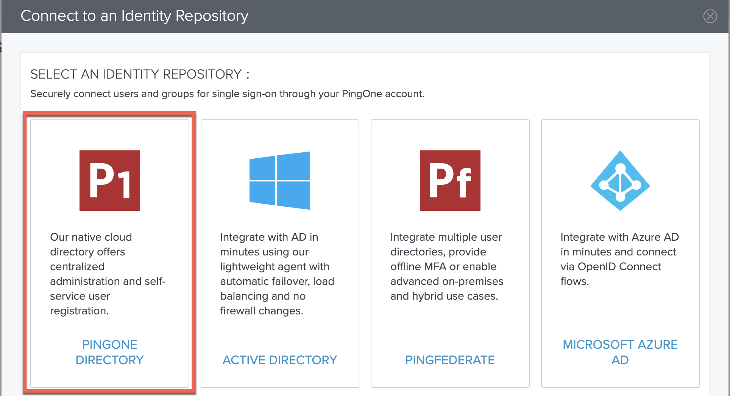This screenshot has width=730, height=396.
Task: Select the ACTIVE DIRECTORY link
Action: pos(279,360)
